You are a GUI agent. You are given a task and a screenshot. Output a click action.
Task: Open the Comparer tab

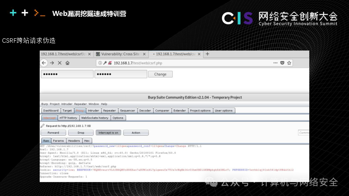click(x=162, y=111)
